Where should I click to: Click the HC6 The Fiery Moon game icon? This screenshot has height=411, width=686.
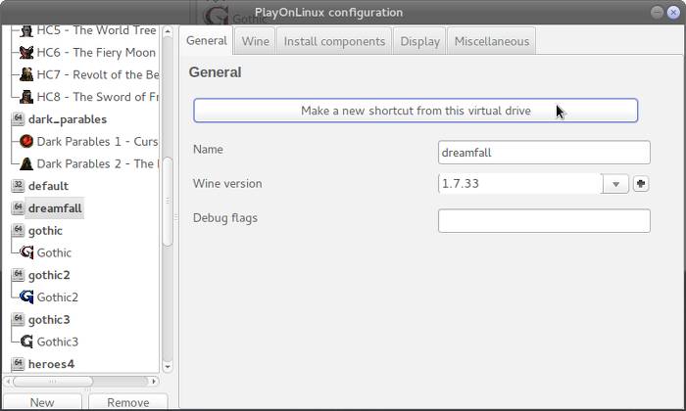pyautogui.click(x=26, y=53)
